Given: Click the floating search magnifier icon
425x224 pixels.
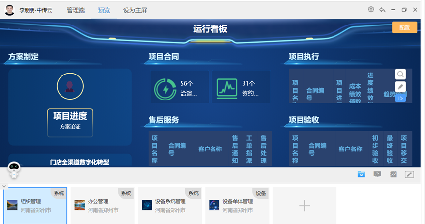Looking at the screenshot, I should (x=400, y=75).
